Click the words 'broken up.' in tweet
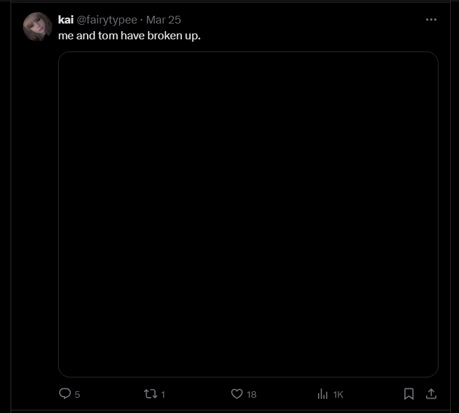 [174, 36]
